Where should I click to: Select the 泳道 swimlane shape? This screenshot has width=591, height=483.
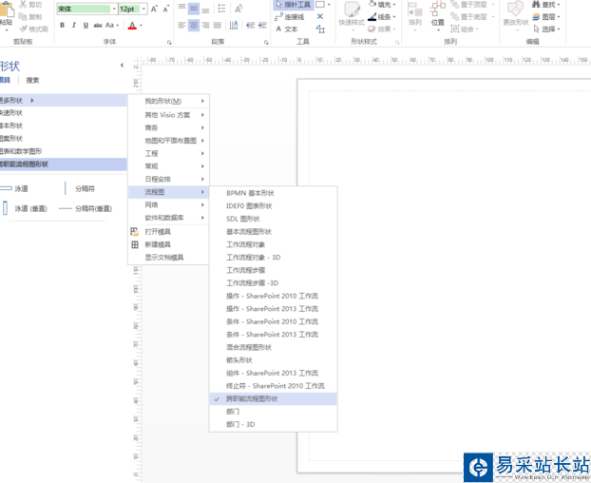click(x=14, y=188)
